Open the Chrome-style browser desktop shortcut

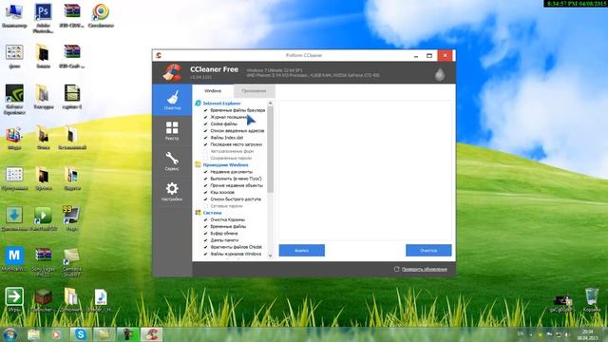(x=101, y=15)
